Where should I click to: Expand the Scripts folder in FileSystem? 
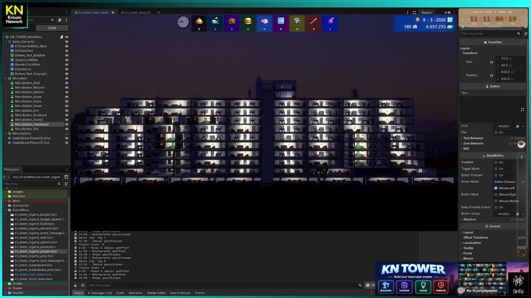click(x=6, y=284)
